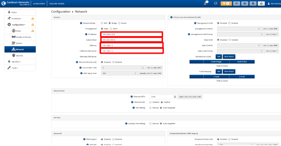Expand the Monitor menu
The image size is (281, 146).
click(16, 62)
